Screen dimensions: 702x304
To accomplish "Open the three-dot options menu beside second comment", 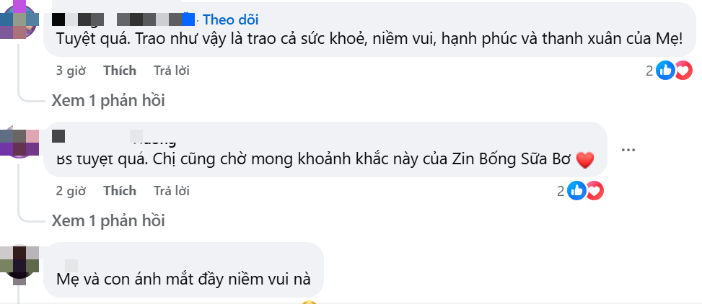I will pyautogui.click(x=628, y=150).
